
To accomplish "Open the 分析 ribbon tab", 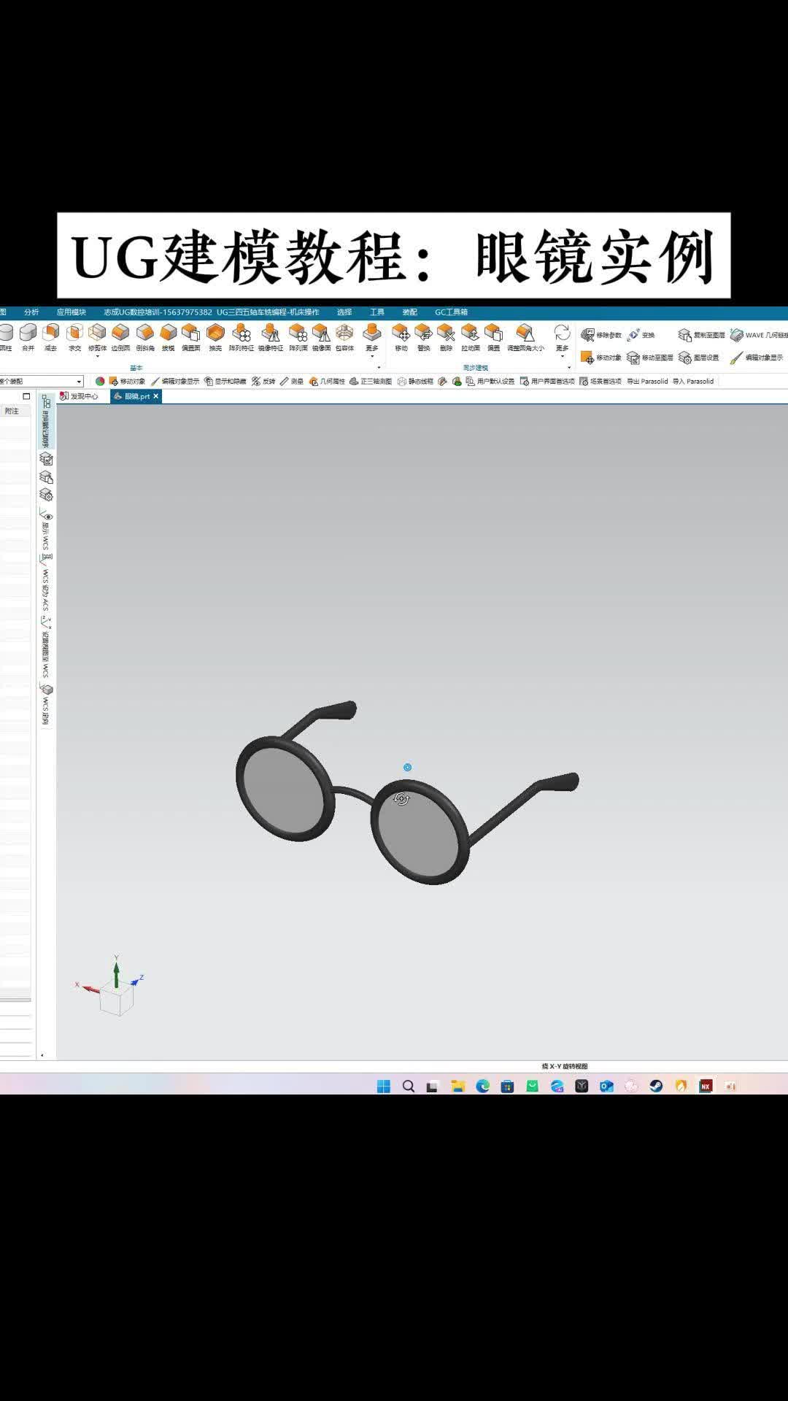I will click(31, 312).
